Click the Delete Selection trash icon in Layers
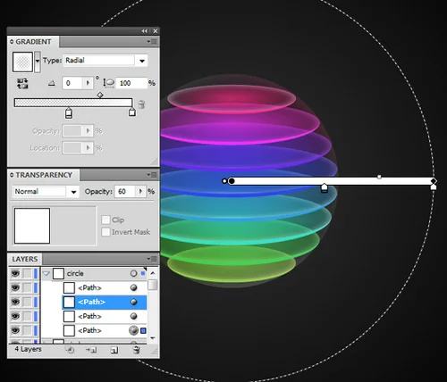Screen dimensions: 447x382 click(136, 350)
